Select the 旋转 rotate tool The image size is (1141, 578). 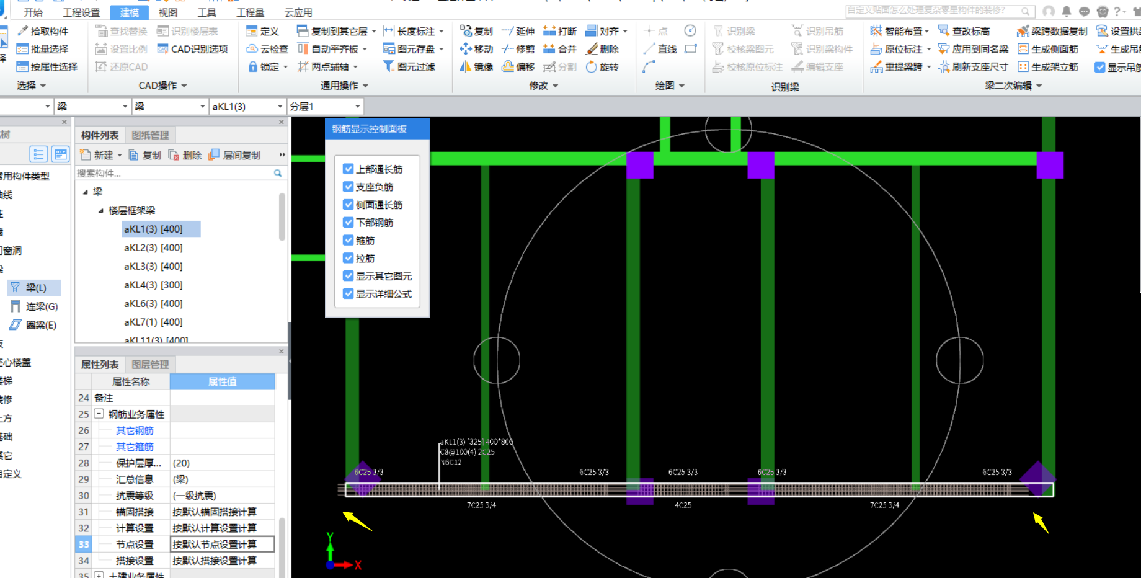point(602,67)
